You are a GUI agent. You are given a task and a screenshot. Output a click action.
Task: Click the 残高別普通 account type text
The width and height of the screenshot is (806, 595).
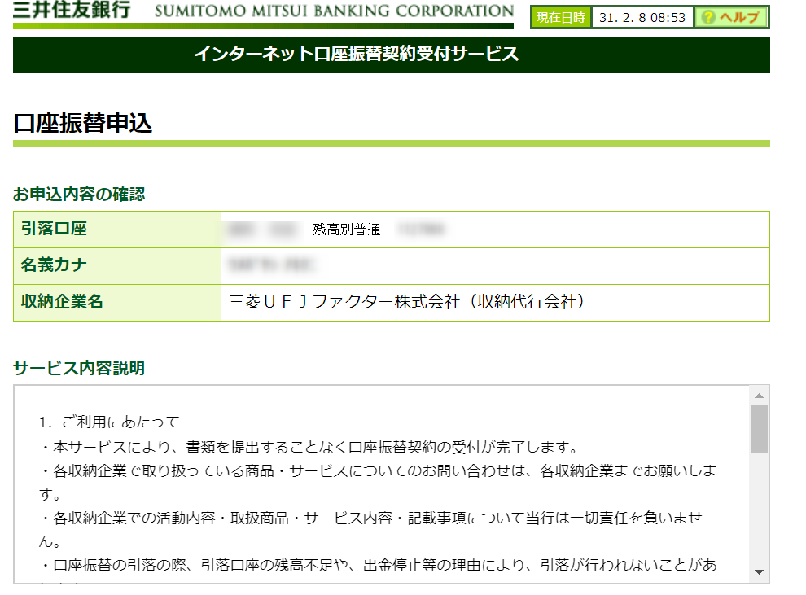pos(347,230)
